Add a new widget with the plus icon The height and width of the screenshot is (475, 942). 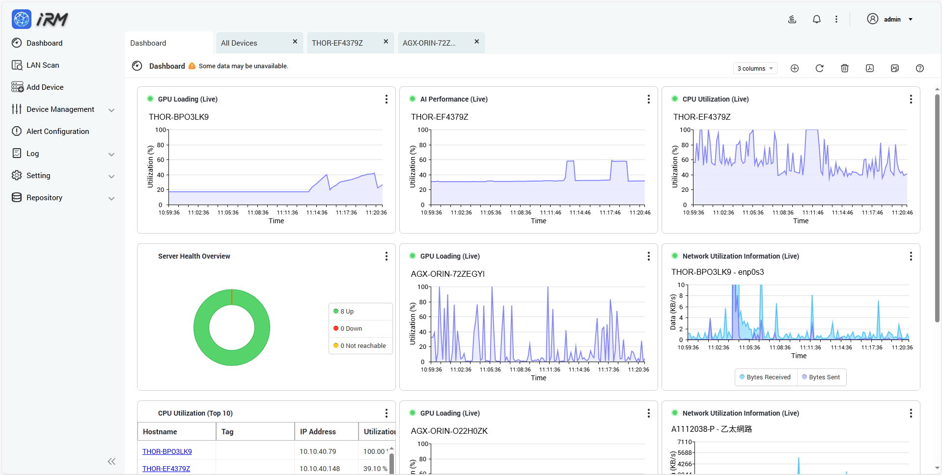tap(794, 68)
